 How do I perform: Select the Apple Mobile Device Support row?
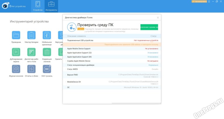pyautogui.click(x=112, y=49)
